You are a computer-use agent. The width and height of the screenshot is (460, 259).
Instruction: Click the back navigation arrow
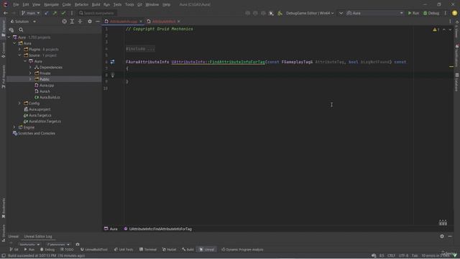pyautogui.click(x=6, y=13)
